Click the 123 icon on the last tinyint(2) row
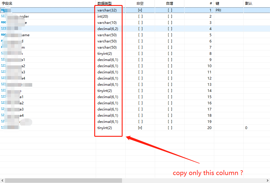Image resolution: width=270 pixels, height=183 pixels. (x=2, y=128)
